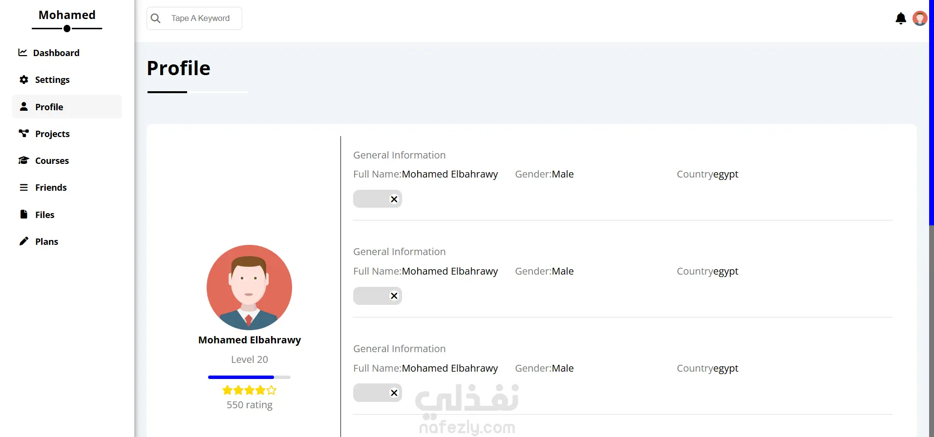Toggle the second General Information switch
Viewport: 934px width, 437px height.
point(378,296)
